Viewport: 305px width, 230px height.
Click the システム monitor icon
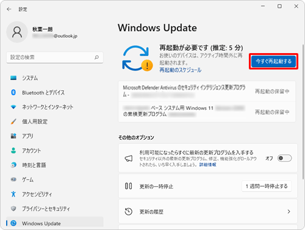[x=13, y=78]
